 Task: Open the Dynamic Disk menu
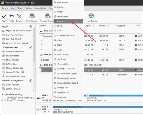[40, 8]
